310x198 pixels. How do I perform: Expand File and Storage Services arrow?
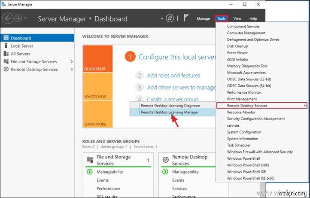coord(72,61)
